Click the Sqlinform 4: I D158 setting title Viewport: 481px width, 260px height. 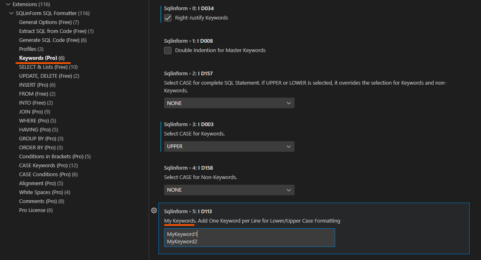tap(188, 168)
